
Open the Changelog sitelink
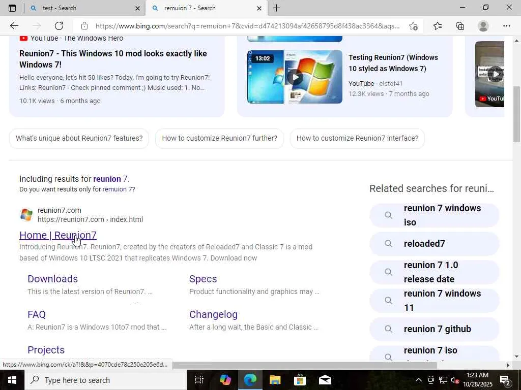click(x=213, y=314)
